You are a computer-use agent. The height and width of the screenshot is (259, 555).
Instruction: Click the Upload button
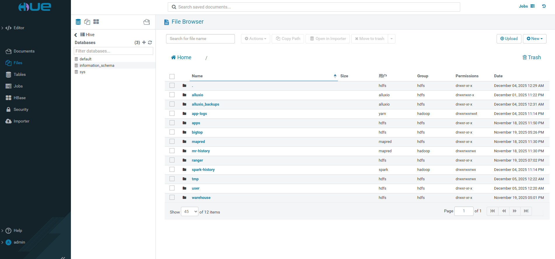click(x=509, y=38)
